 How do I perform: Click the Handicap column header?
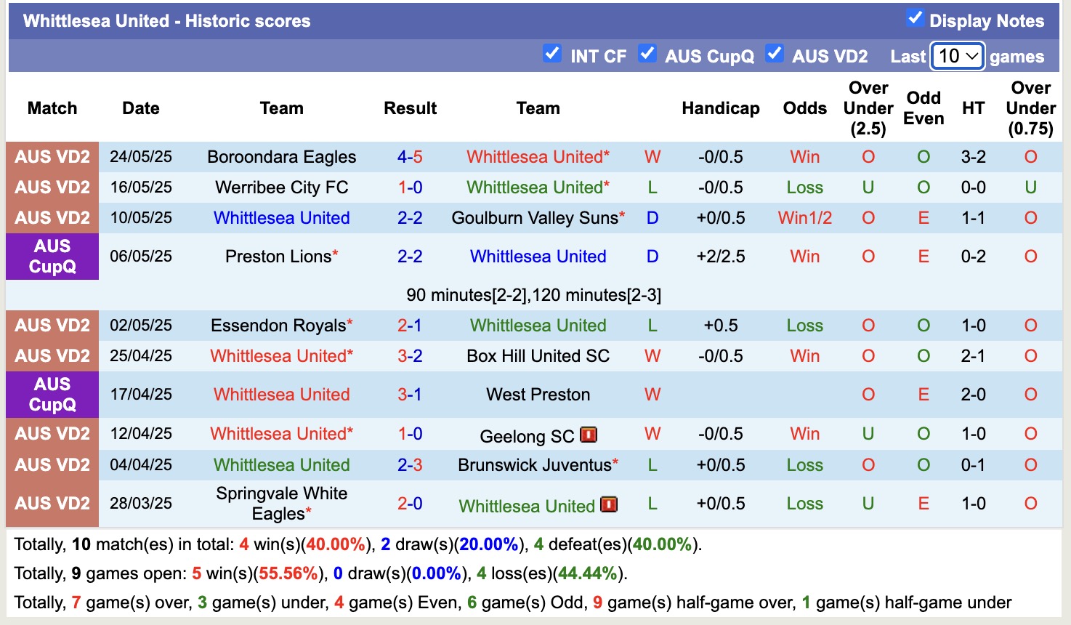pos(720,108)
